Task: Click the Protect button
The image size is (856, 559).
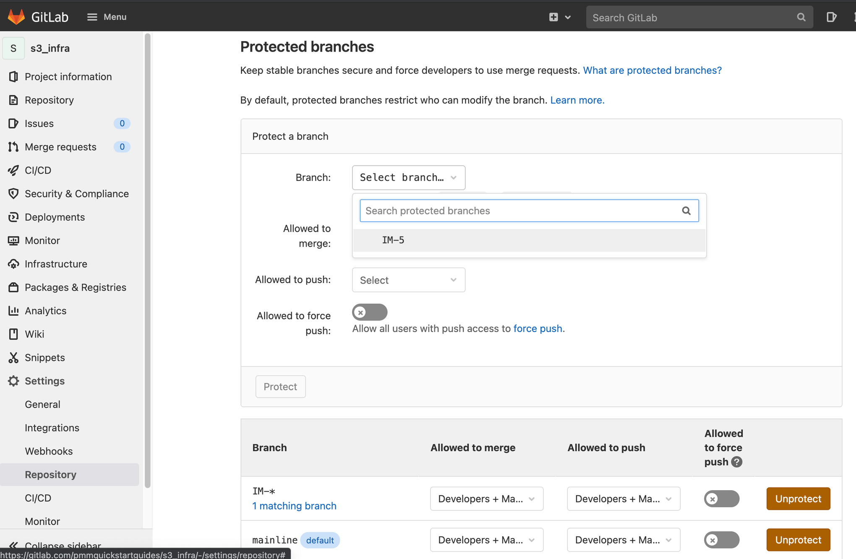Action: point(280,386)
